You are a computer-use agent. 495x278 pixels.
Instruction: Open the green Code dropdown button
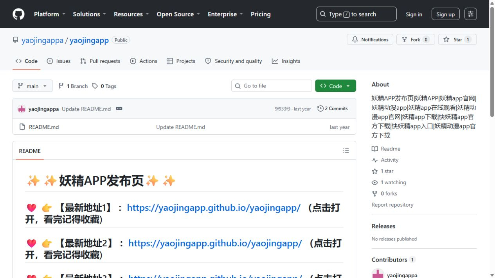pyautogui.click(x=335, y=86)
